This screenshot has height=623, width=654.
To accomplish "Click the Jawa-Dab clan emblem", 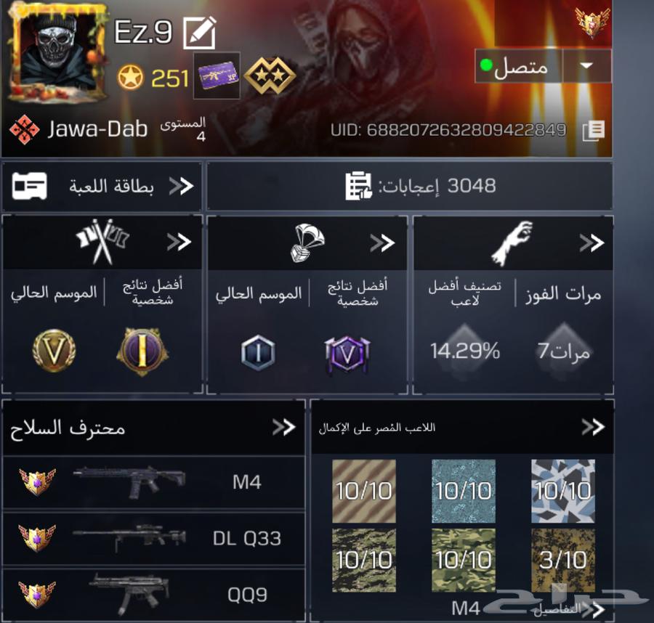I will click(24, 129).
